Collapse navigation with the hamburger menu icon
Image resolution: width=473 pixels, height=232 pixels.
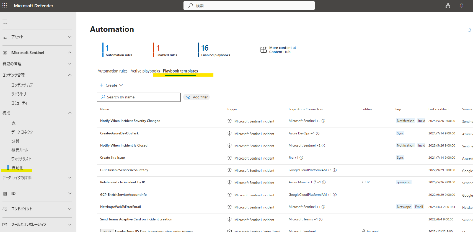5,18
